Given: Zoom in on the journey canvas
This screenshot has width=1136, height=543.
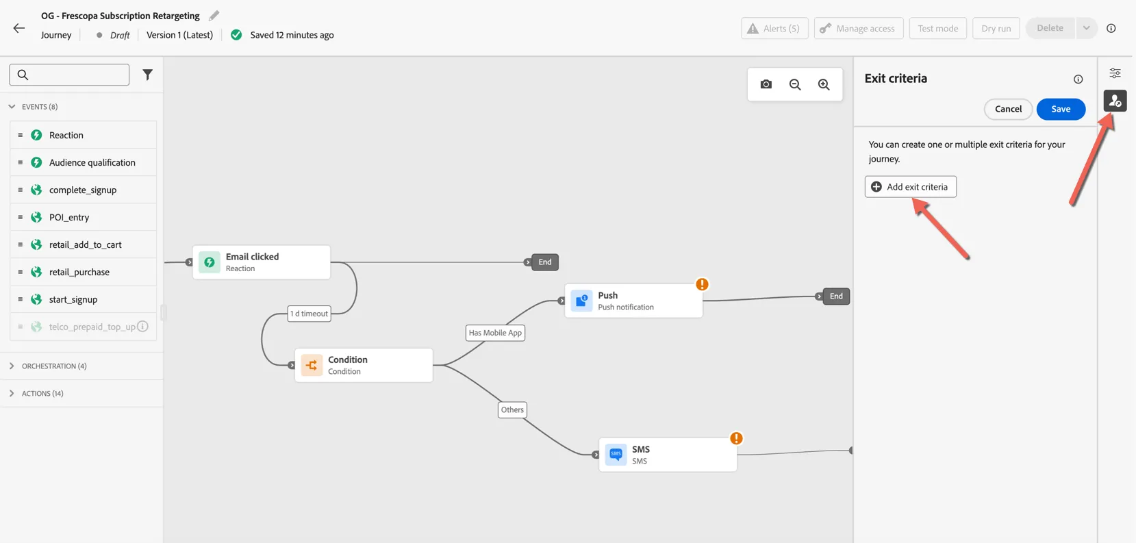Looking at the screenshot, I should click(824, 84).
